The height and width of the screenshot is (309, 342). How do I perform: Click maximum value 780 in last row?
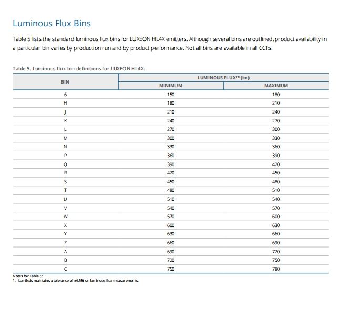tap(276, 269)
